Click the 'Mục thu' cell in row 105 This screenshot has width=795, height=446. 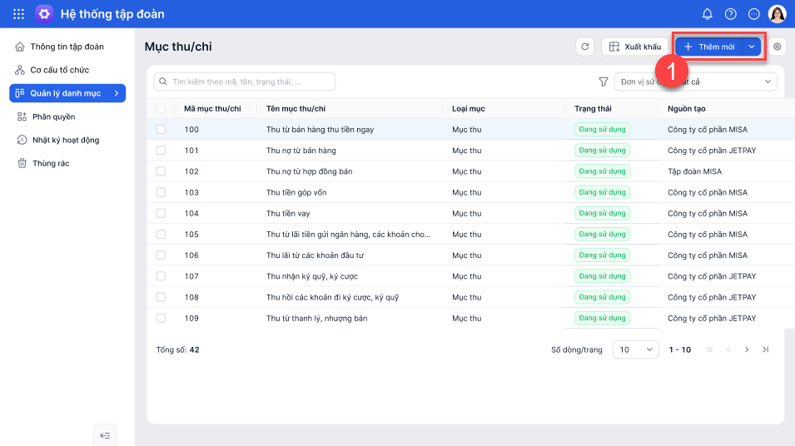tap(467, 234)
